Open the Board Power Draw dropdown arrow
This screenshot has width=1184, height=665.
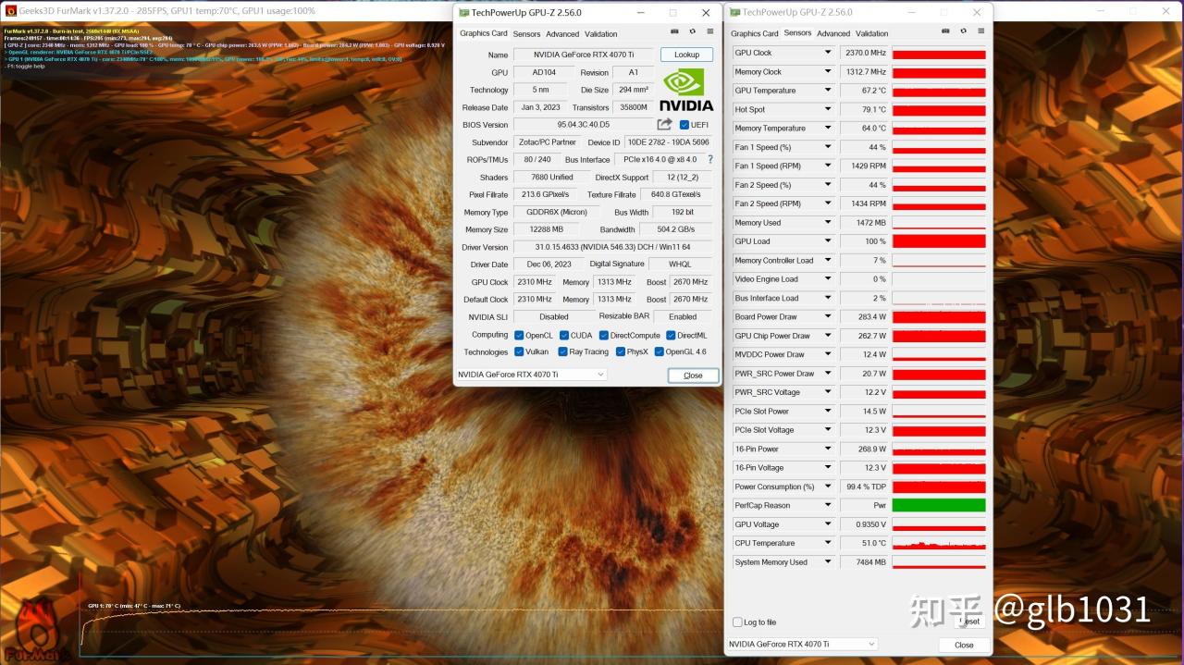[828, 316]
